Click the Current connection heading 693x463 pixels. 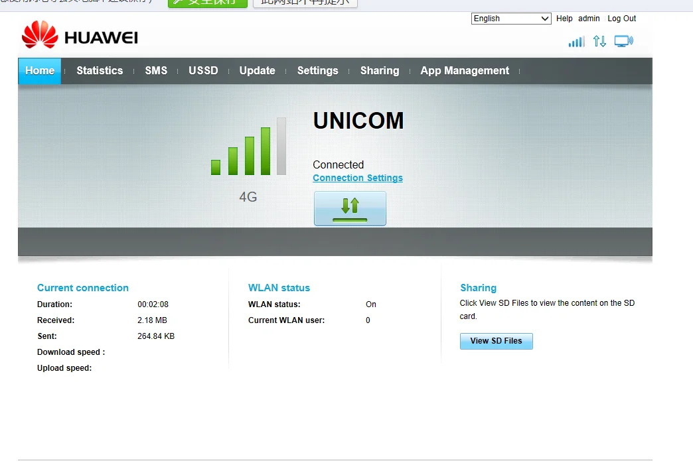point(83,288)
